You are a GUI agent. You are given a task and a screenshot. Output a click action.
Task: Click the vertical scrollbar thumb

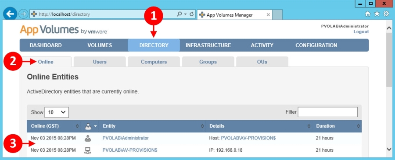(389, 59)
